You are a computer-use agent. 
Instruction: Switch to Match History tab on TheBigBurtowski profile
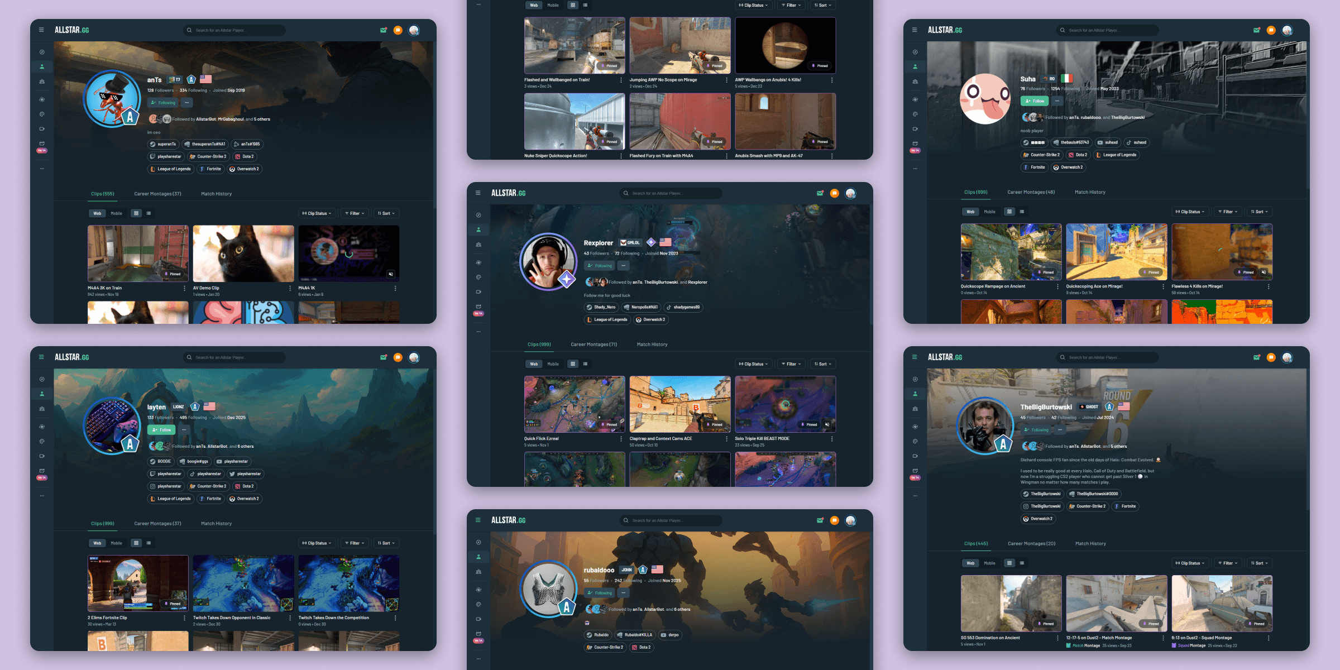tap(1090, 544)
